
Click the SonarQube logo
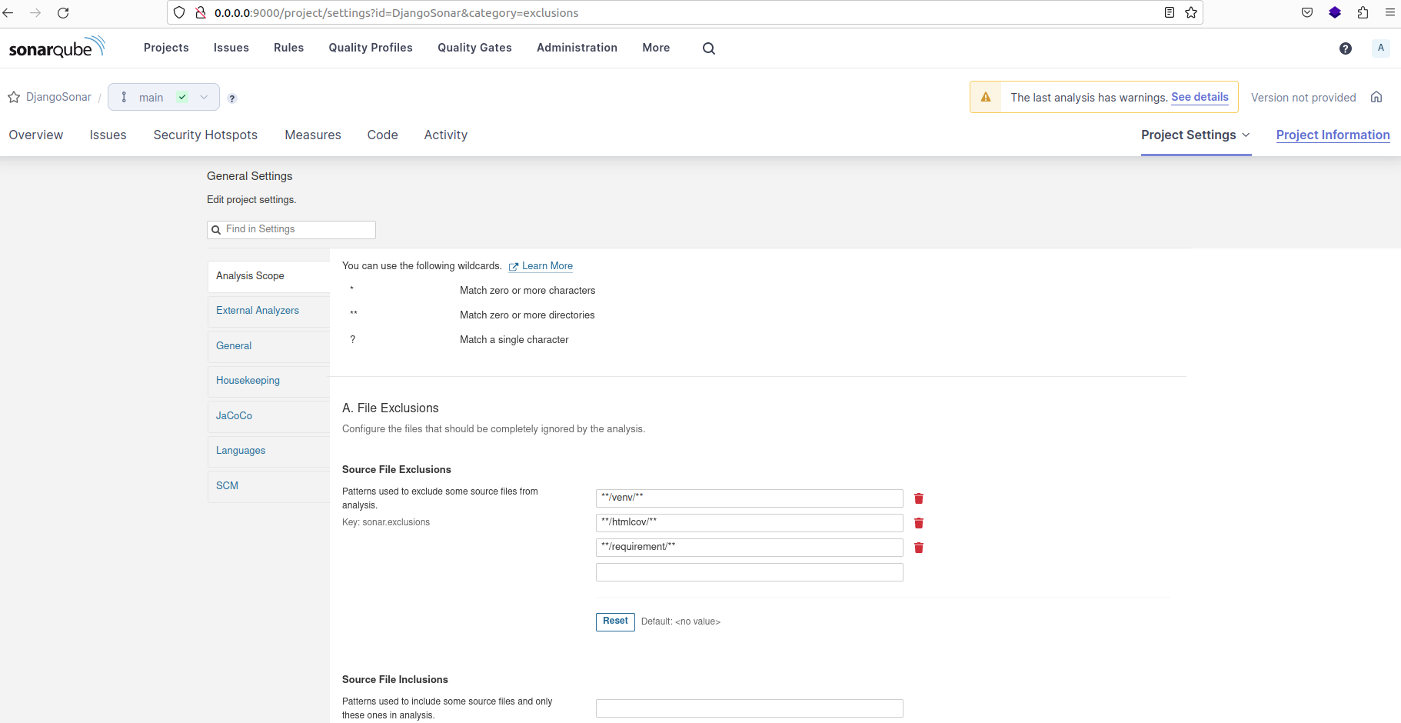tap(57, 47)
